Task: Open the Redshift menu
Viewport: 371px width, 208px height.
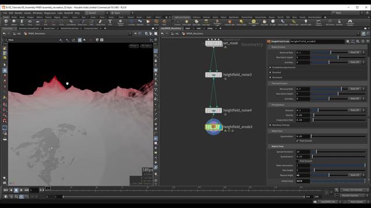Action: coord(68,13)
